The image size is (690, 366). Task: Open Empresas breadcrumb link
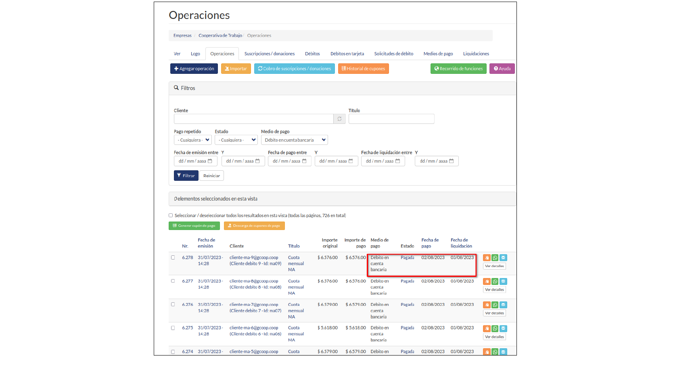(x=182, y=36)
